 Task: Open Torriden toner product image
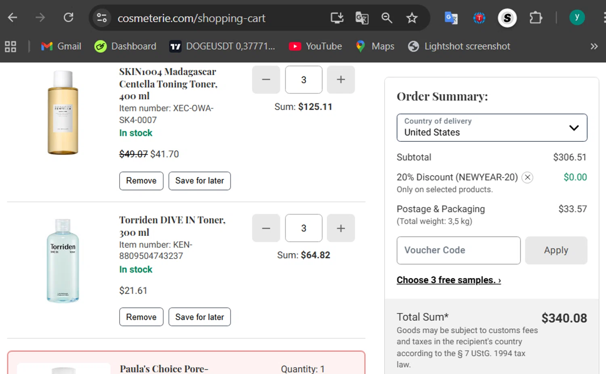coord(63,261)
